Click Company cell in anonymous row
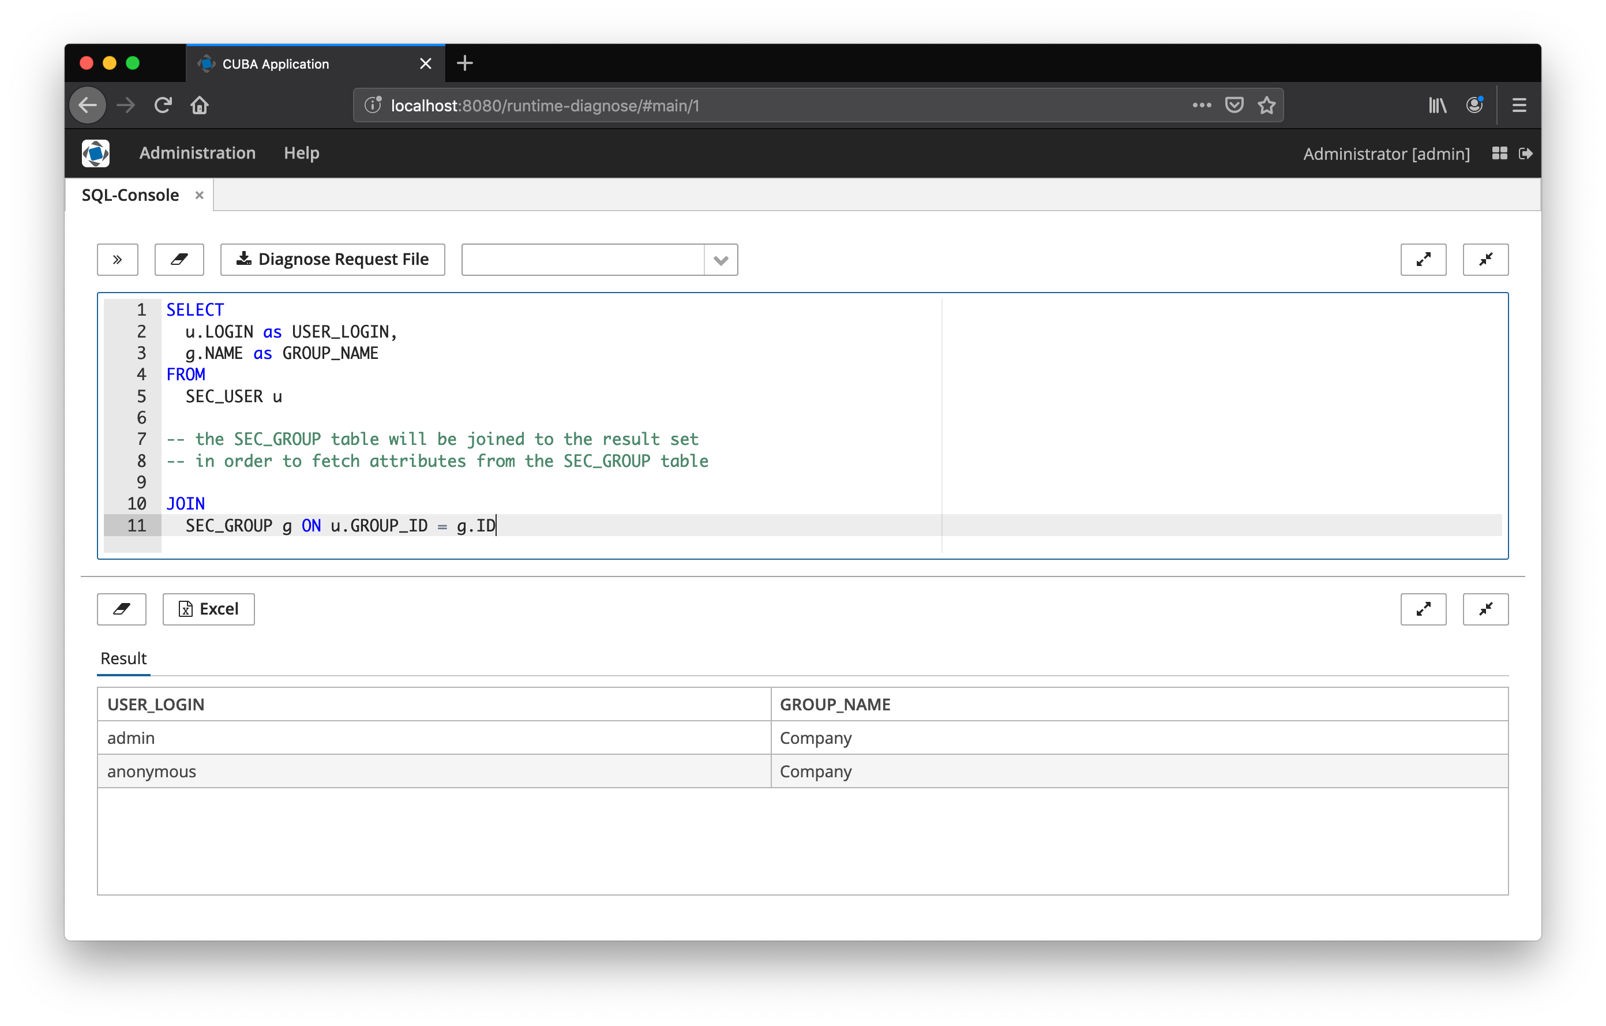This screenshot has height=1026, width=1606. [x=1139, y=771]
